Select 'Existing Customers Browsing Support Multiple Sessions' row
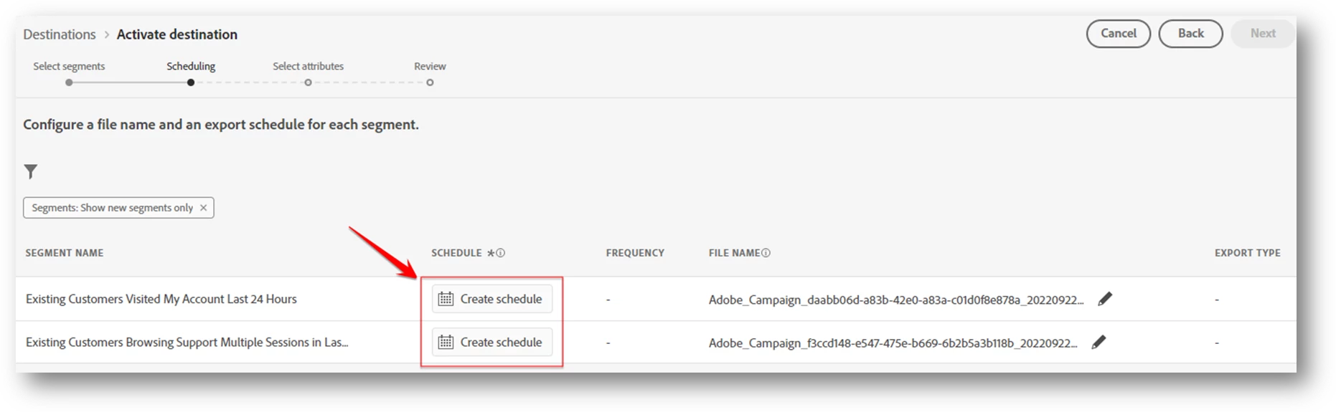The height and width of the screenshot is (412, 1336). tap(187, 342)
